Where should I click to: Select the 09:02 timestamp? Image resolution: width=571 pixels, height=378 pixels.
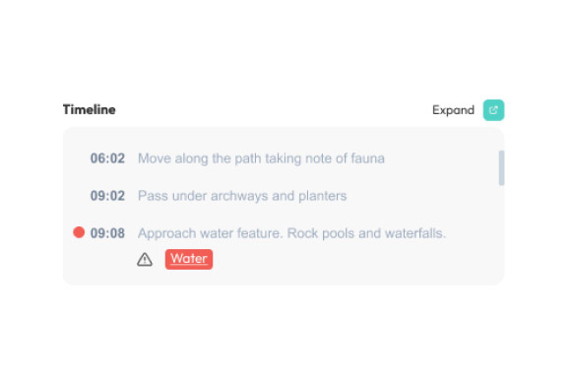(107, 196)
